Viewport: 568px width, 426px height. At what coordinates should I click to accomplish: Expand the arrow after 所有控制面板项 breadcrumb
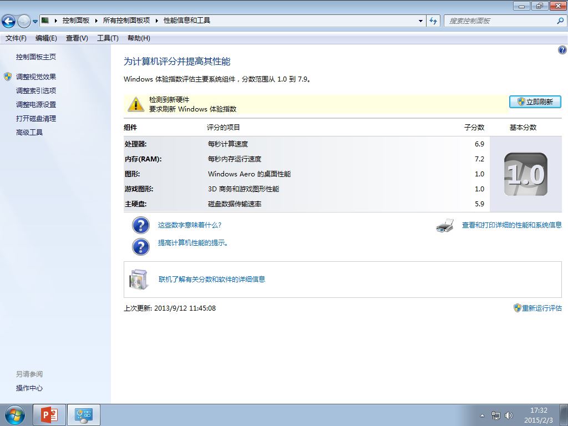tap(157, 21)
